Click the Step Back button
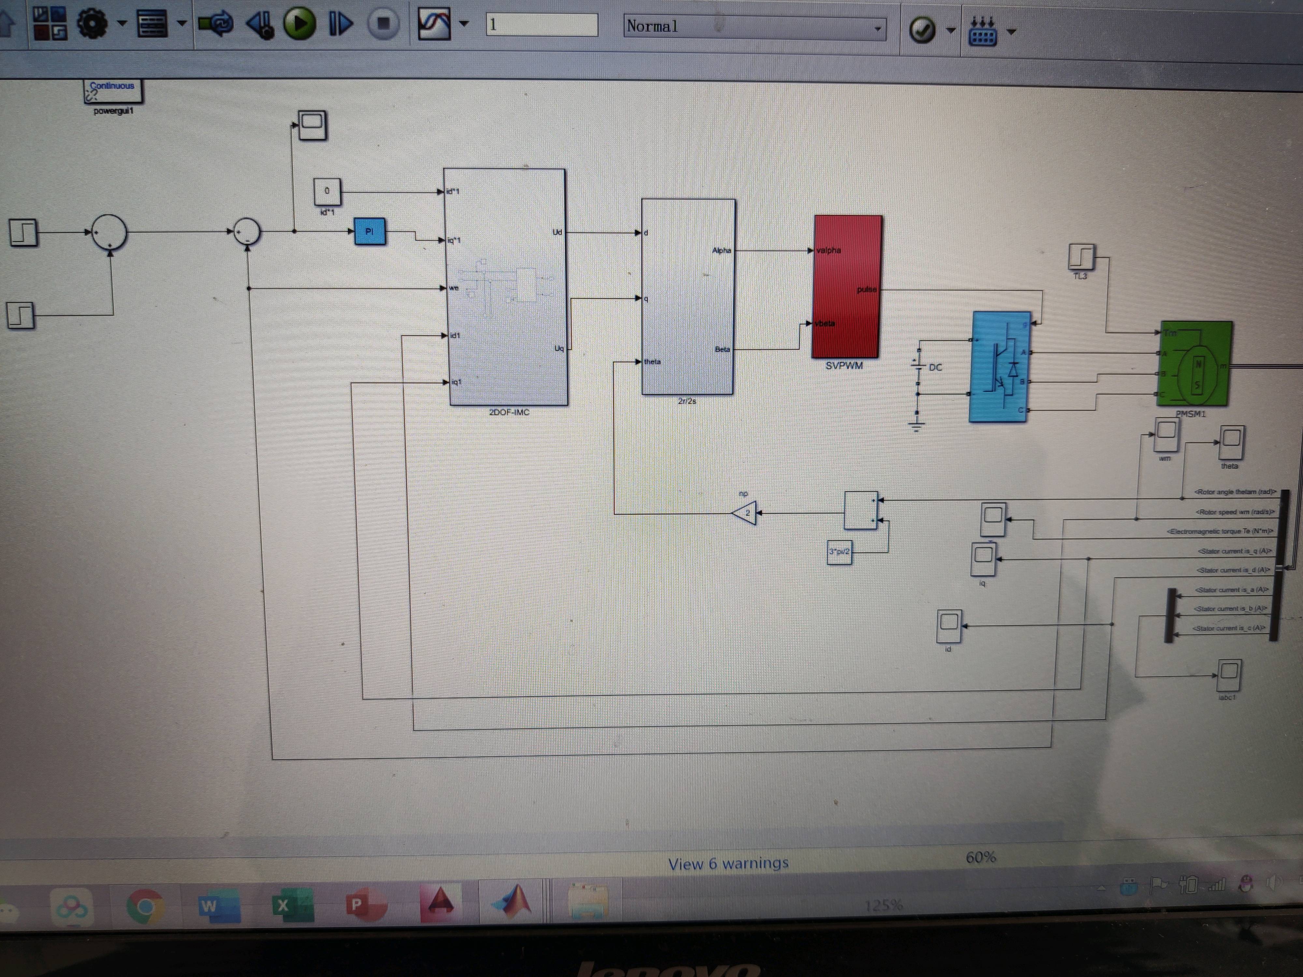Screen dimensions: 1303x977 [x=260, y=24]
